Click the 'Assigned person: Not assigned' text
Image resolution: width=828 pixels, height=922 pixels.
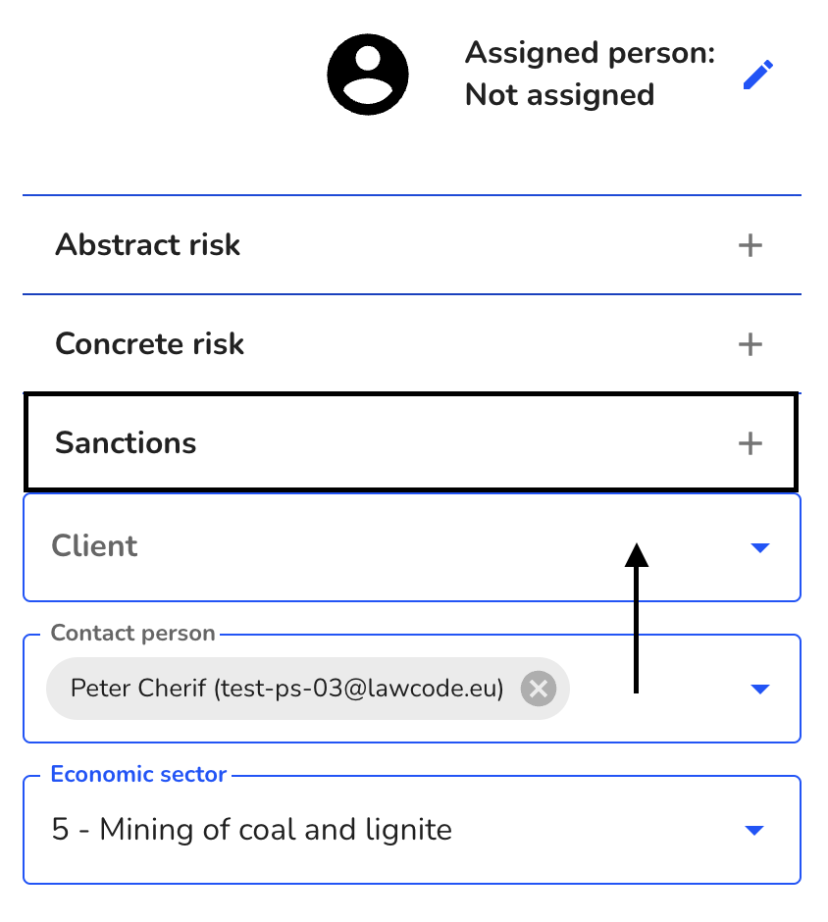point(590,75)
